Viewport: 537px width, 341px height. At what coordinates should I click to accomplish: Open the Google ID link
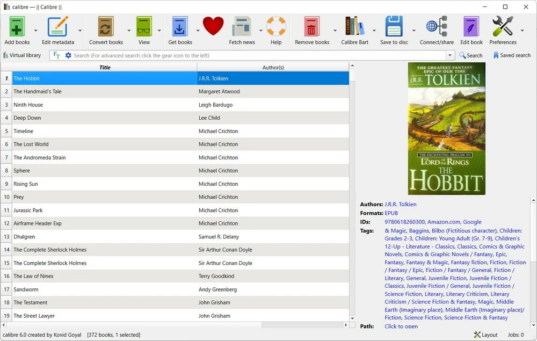pyautogui.click(x=472, y=222)
